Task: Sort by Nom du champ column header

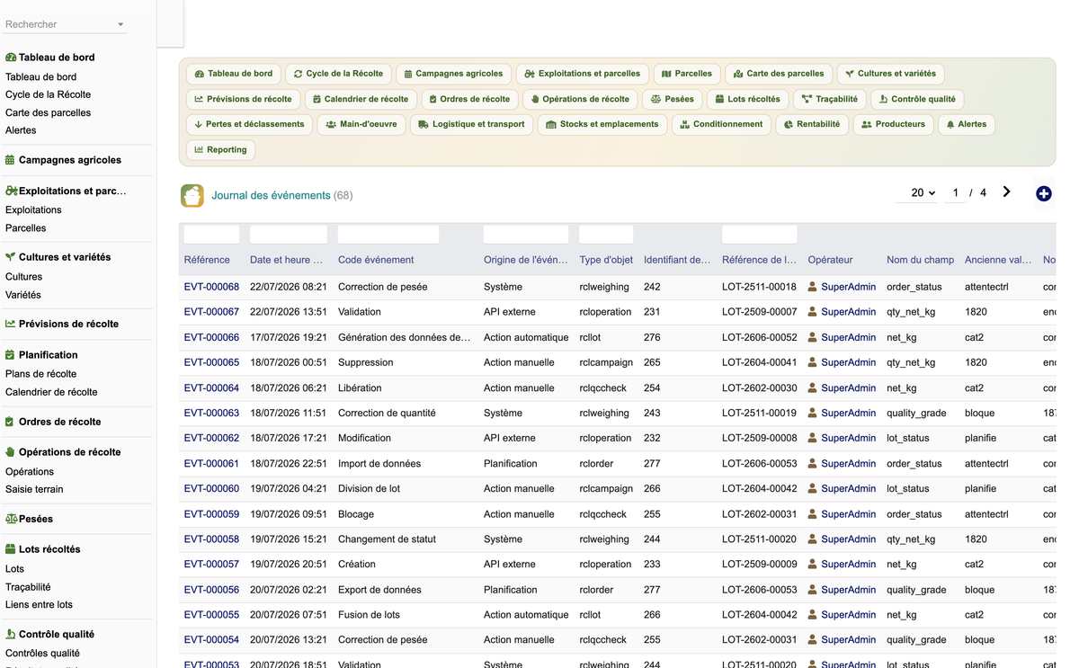Action: [x=920, y=260]
